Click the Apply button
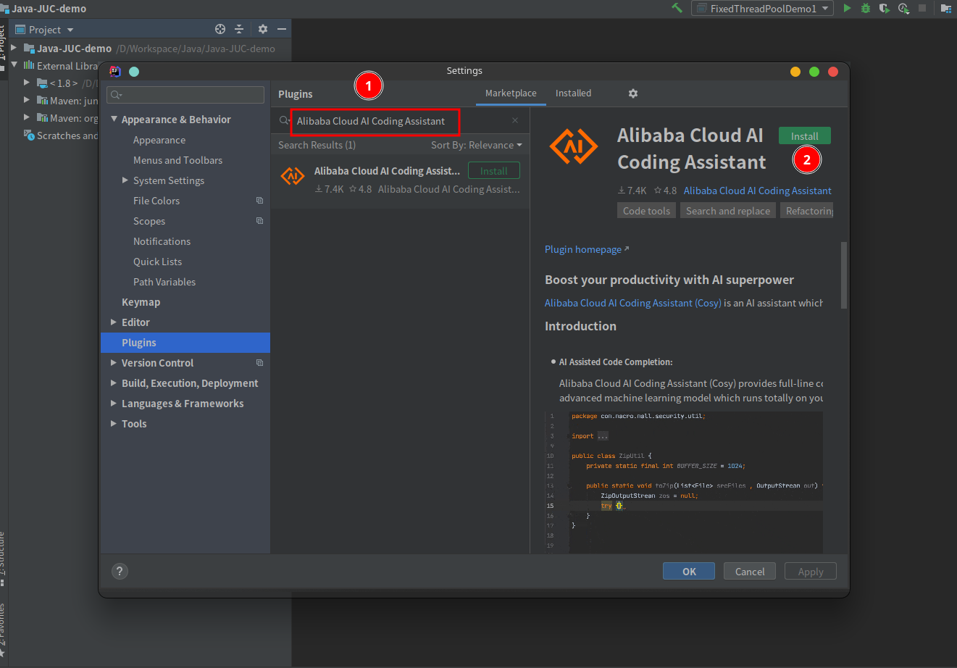 (x=811, y=571)
